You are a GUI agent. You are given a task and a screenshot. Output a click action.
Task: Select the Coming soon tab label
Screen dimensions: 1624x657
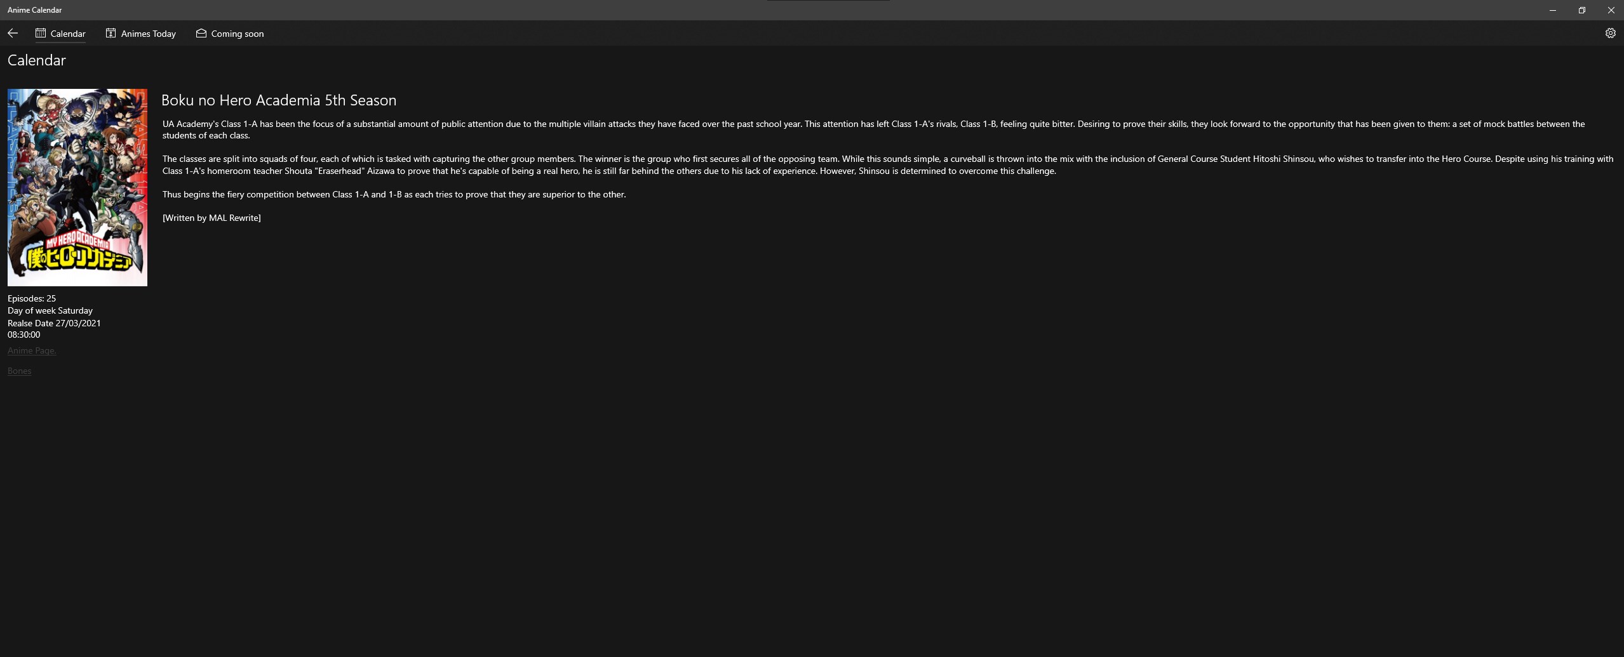click(x=238, y=34)
